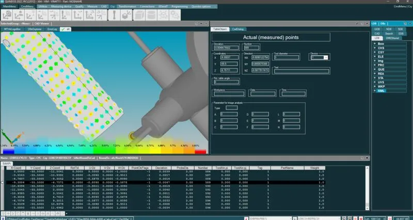Open the MainMenu ribbon tab

(9, 6)
